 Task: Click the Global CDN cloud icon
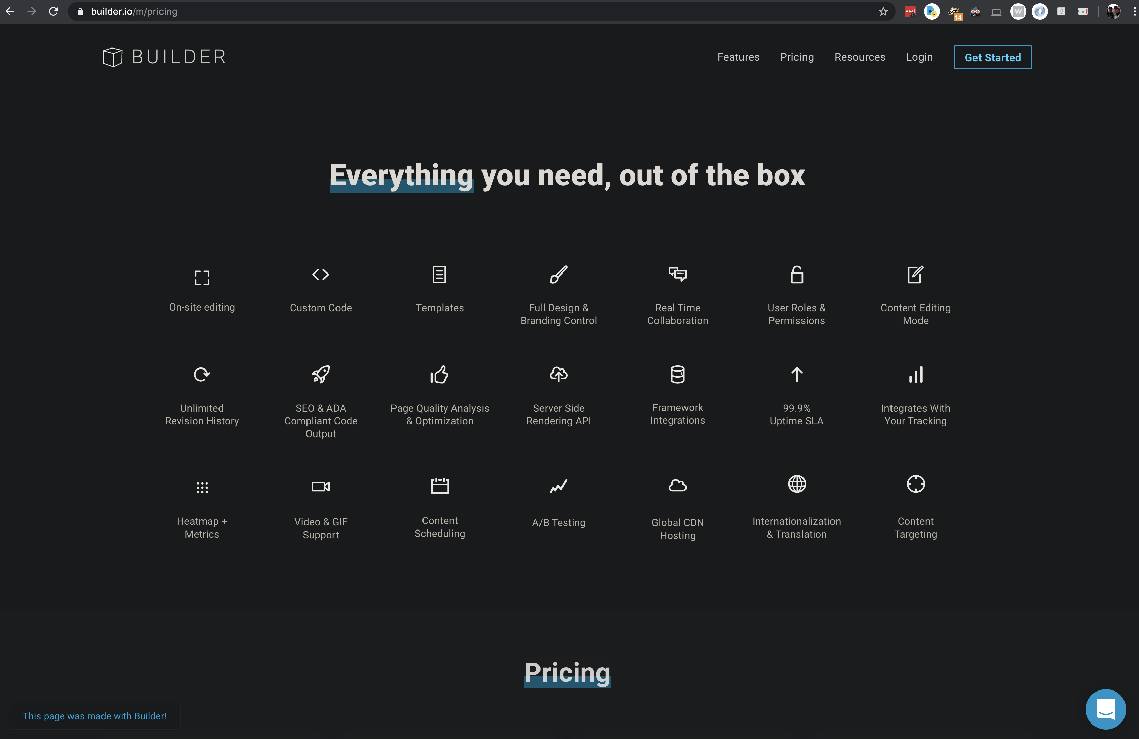tap(678, 486)
